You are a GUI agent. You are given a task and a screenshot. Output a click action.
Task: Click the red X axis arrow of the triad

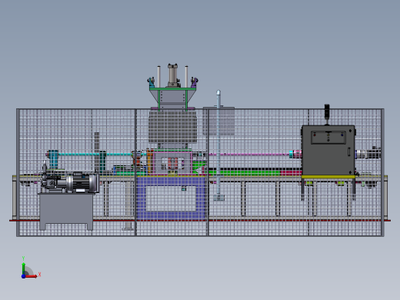32,276
